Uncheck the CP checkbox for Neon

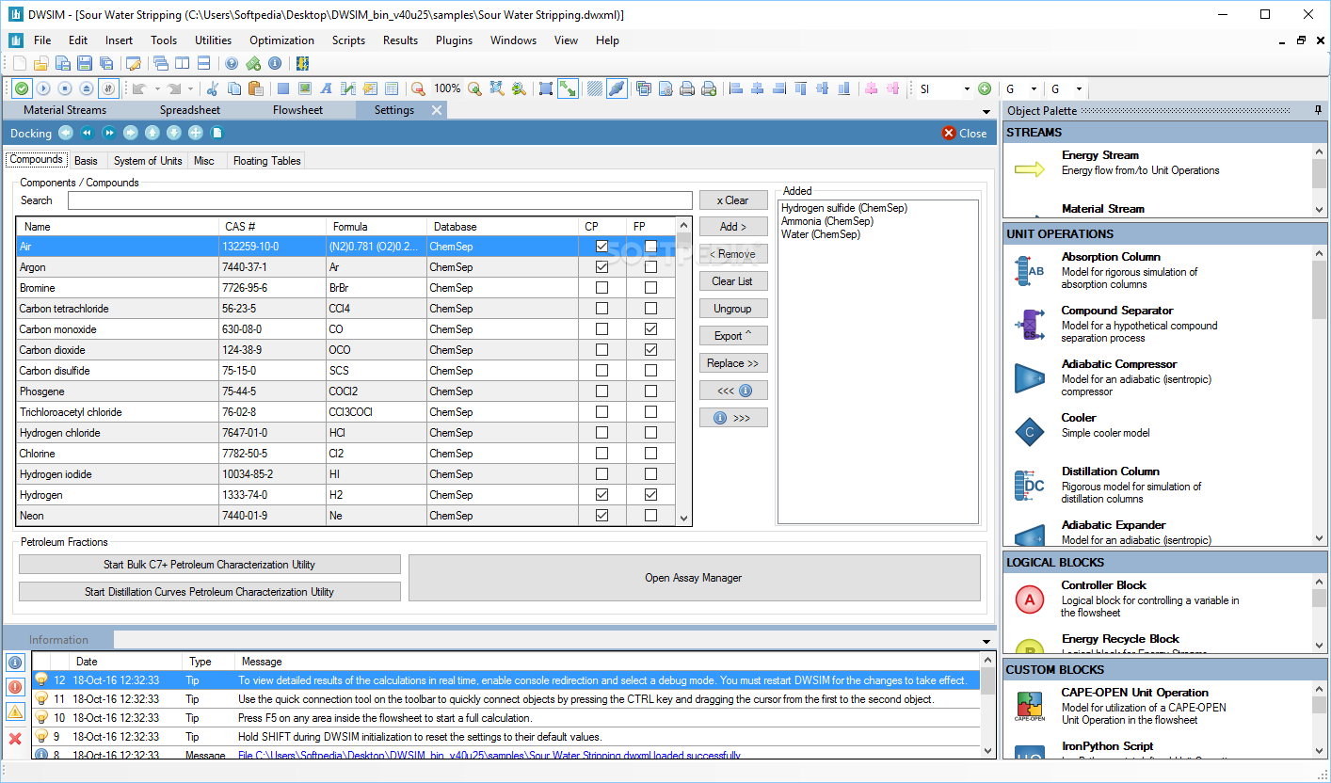click(x=601, y=516)
